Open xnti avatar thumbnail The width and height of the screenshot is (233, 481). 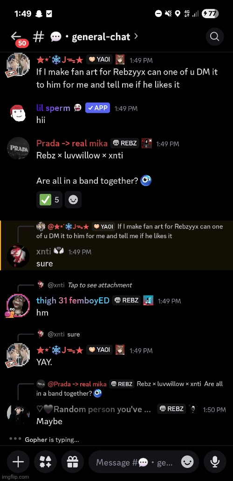tap(18, 256)
